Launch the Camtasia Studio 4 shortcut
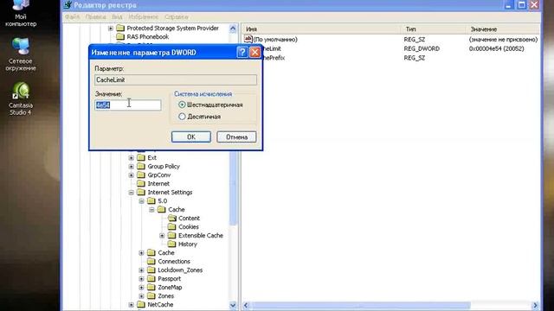 click(21, 98)
